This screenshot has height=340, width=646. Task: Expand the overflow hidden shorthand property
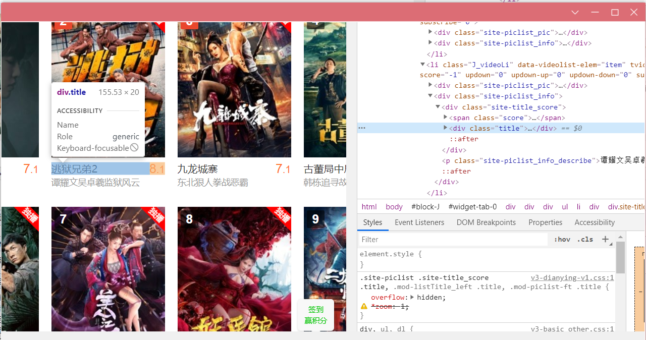(x=412, y=297)
